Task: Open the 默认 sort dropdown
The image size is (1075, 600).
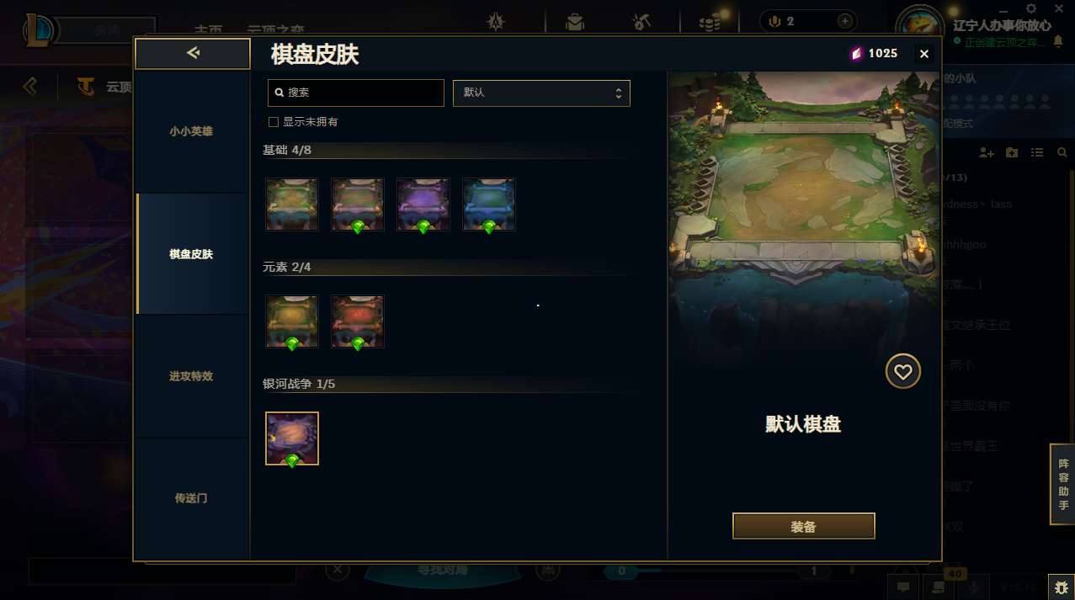Action: pyautogui.click(x=541, y=93)
